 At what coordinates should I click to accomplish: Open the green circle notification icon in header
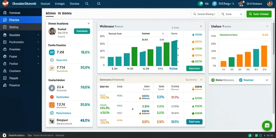pyautogui.click(x=200, y=4)
